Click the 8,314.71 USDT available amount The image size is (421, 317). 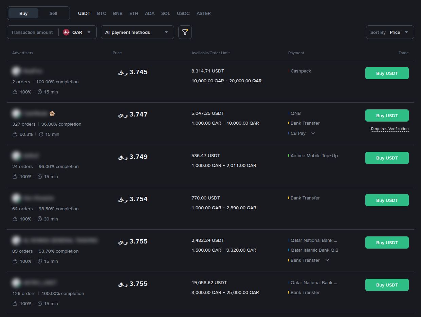pos(208,71)
